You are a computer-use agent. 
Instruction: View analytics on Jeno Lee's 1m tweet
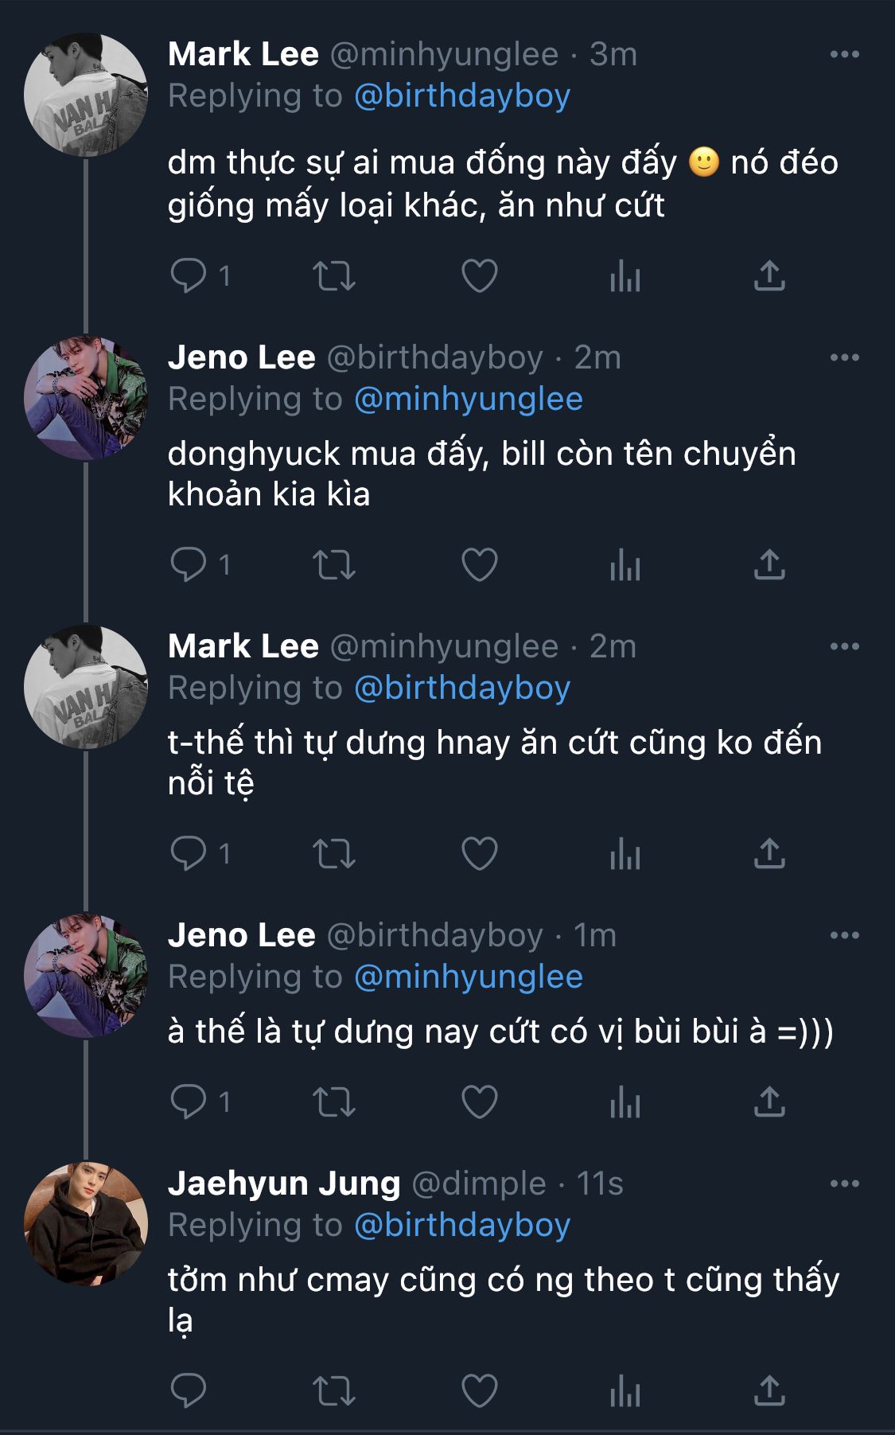tap(625, 1102)
